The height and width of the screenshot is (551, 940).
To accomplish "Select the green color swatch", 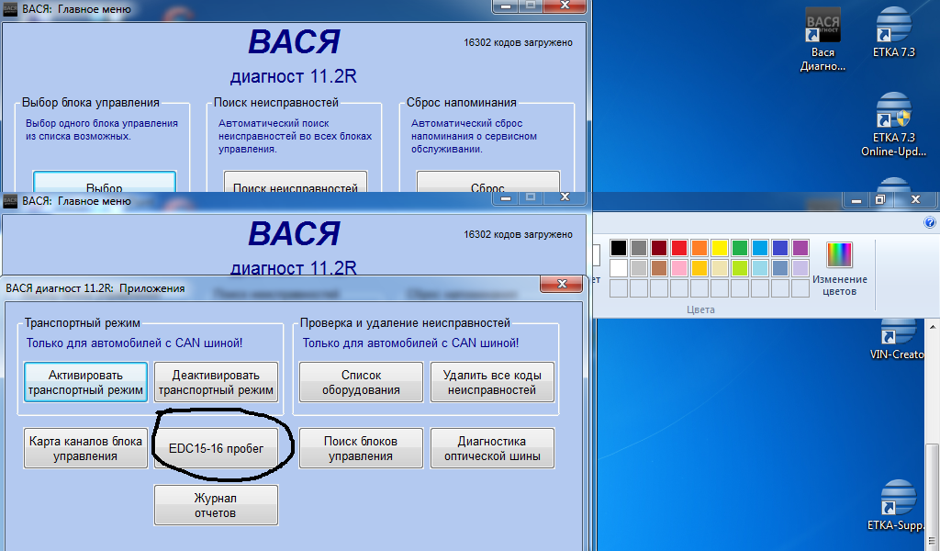I will [x=740, y=248].
